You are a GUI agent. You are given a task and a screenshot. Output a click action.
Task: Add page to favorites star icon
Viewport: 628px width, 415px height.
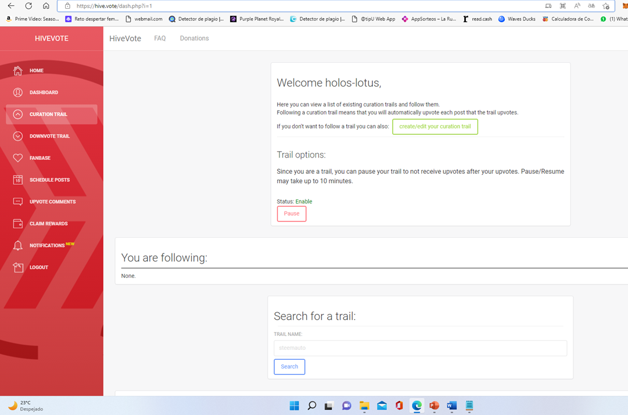pos(606,6)
